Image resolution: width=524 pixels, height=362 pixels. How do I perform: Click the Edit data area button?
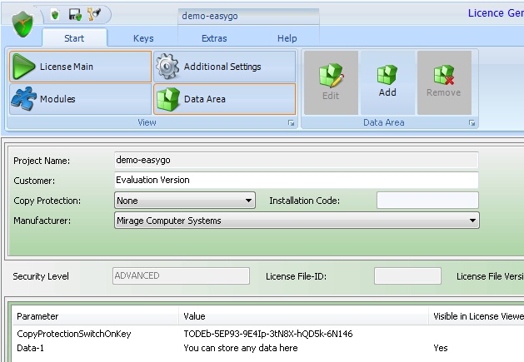331,82
